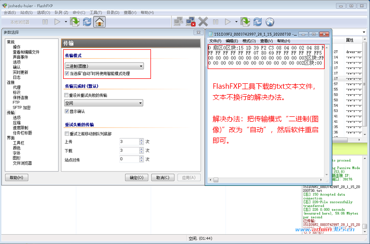
Task: Select 查看和编辑文件 tree item
Action: click(x=26, y=52)
